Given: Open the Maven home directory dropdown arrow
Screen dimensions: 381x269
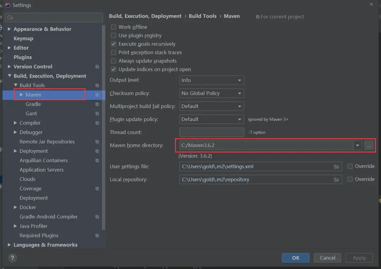Looking at the screenshot, I should pos(357,145).
